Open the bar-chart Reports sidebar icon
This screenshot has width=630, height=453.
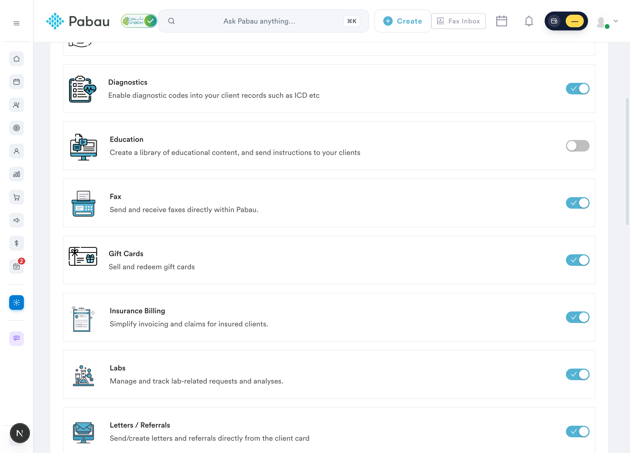(16, 174)
